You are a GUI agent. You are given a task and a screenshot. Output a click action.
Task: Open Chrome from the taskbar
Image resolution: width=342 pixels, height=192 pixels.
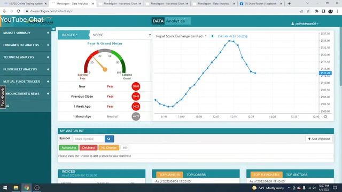point(26,188)
